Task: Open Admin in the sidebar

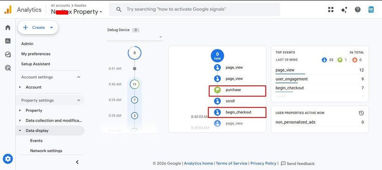Action: (x=27, y=44)
